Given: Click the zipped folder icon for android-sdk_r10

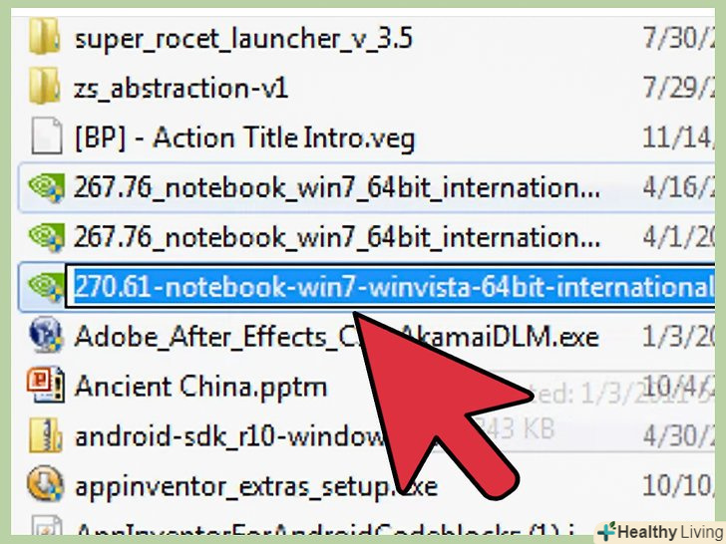Looking at the screenshot, I should tap(46, 435).
